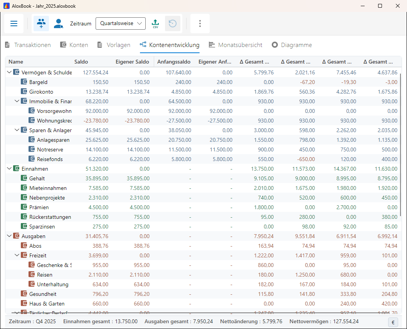Click the Girokonto account icon
407x329 pixels.
click(24, 91)
